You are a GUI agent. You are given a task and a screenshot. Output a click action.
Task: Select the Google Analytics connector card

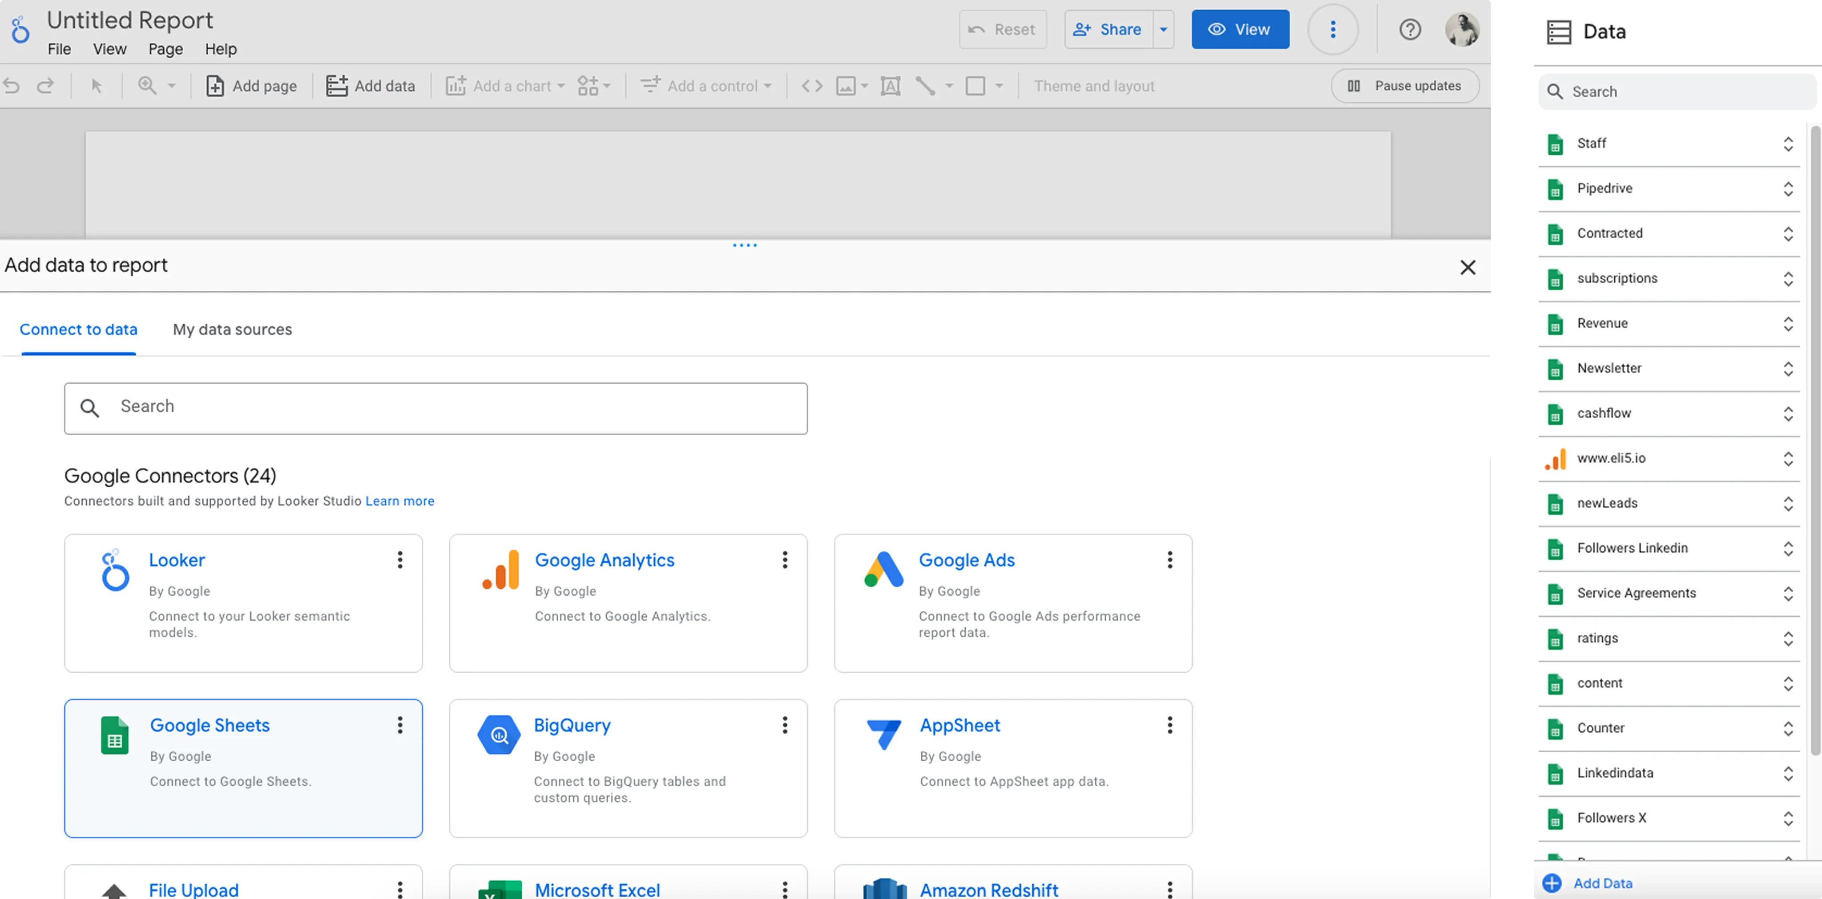point(628,603)
